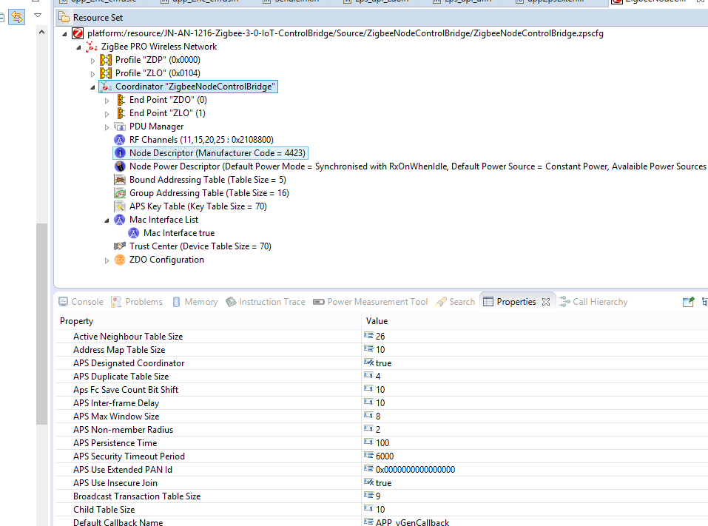
Task: Click the link-with-editor arrows icon
Action: click(17, 17)
